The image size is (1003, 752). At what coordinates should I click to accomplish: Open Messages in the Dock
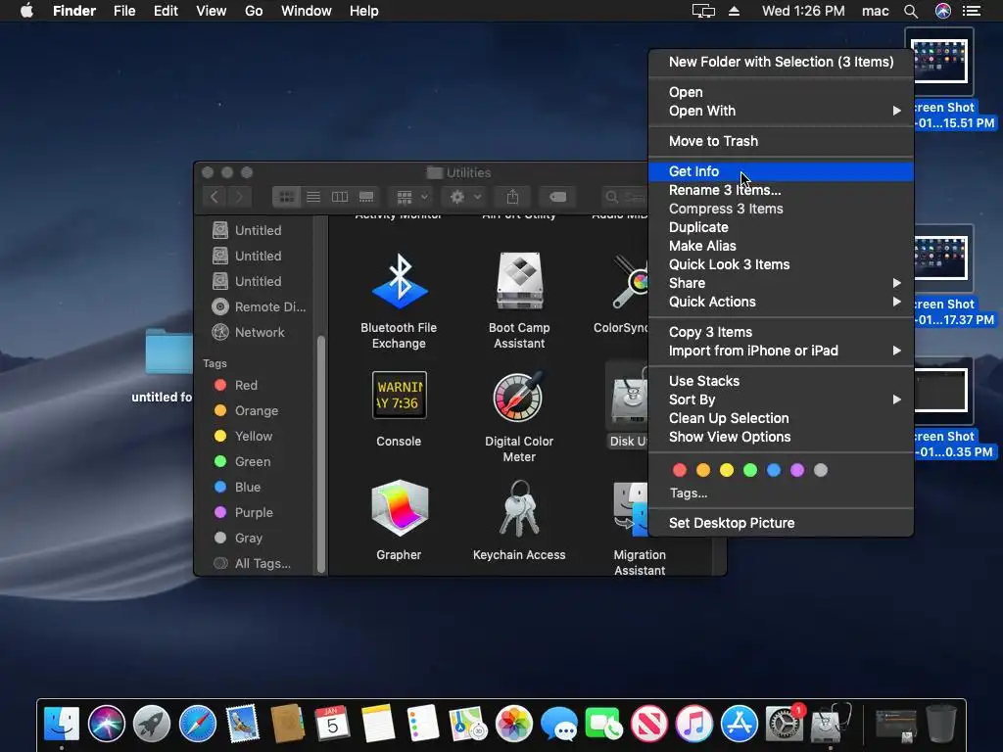tap(559, 726)
